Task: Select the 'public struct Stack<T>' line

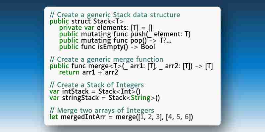Action: coord(87,21)
